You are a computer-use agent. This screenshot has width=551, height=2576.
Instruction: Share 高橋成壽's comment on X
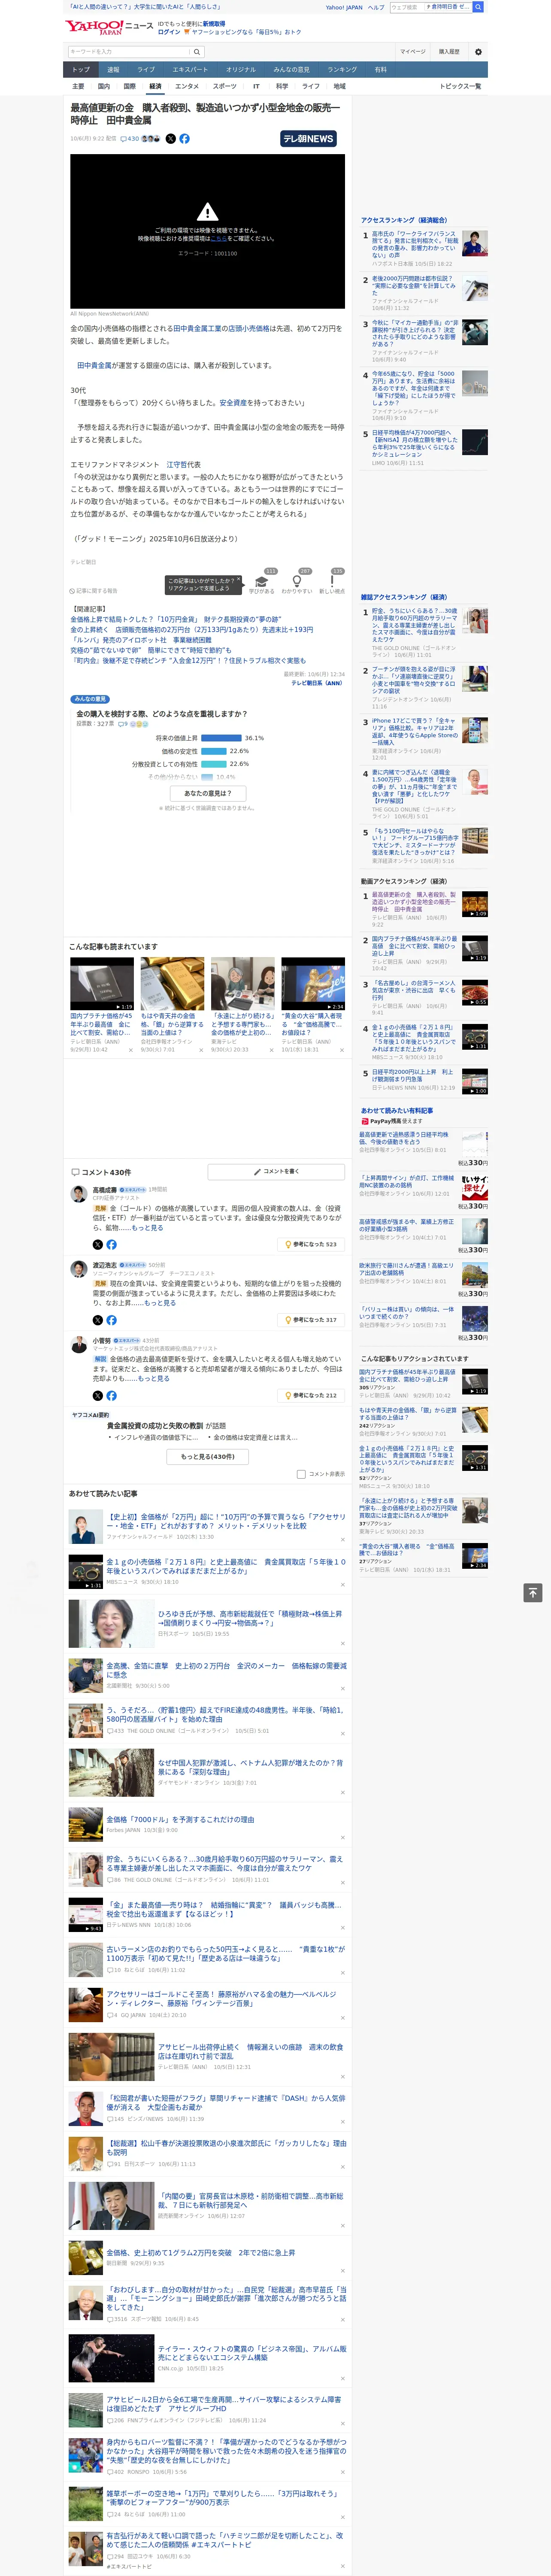pyautogui.click(x=97, y=1244)
